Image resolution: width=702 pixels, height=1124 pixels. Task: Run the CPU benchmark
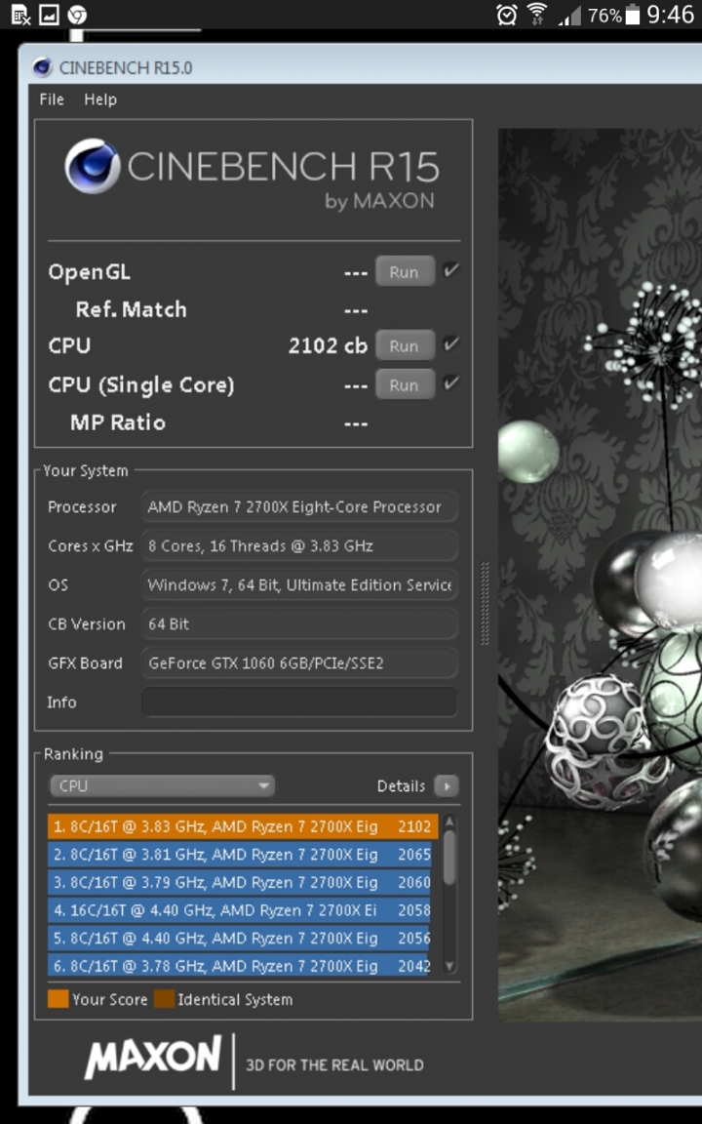click(x=405, y=345)
